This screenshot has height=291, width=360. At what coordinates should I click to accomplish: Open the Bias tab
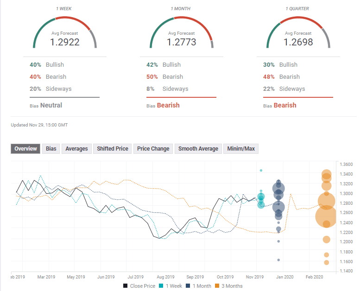pos(51,149)
